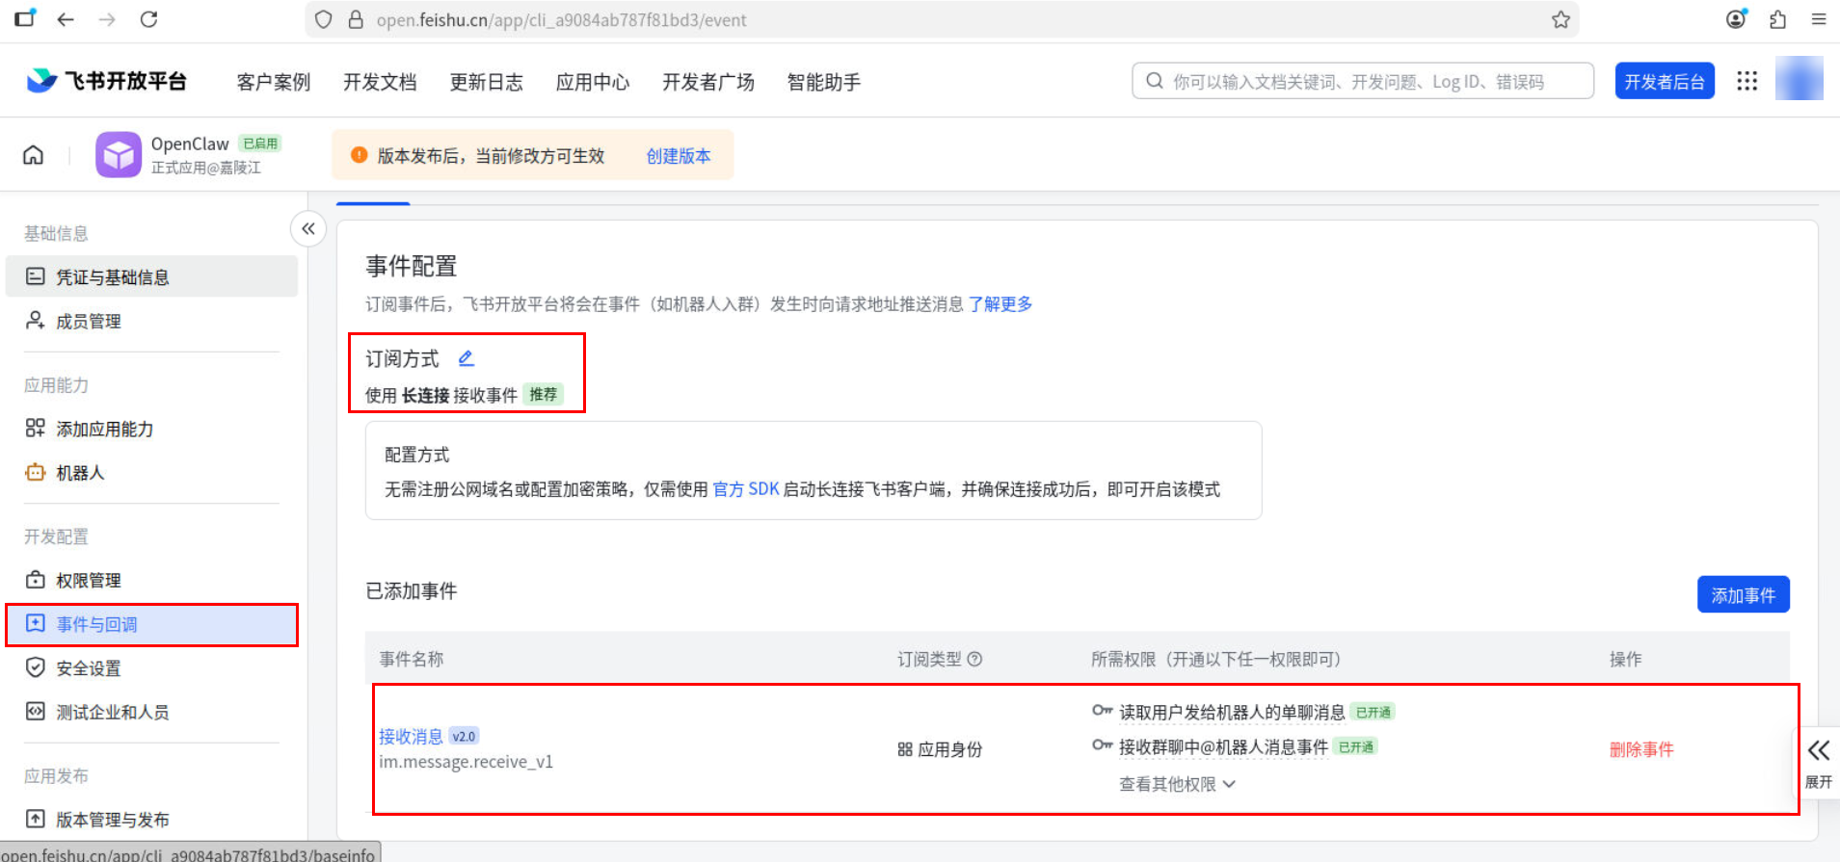
Task: Reload the current browser page
Action: pos(148,19)
